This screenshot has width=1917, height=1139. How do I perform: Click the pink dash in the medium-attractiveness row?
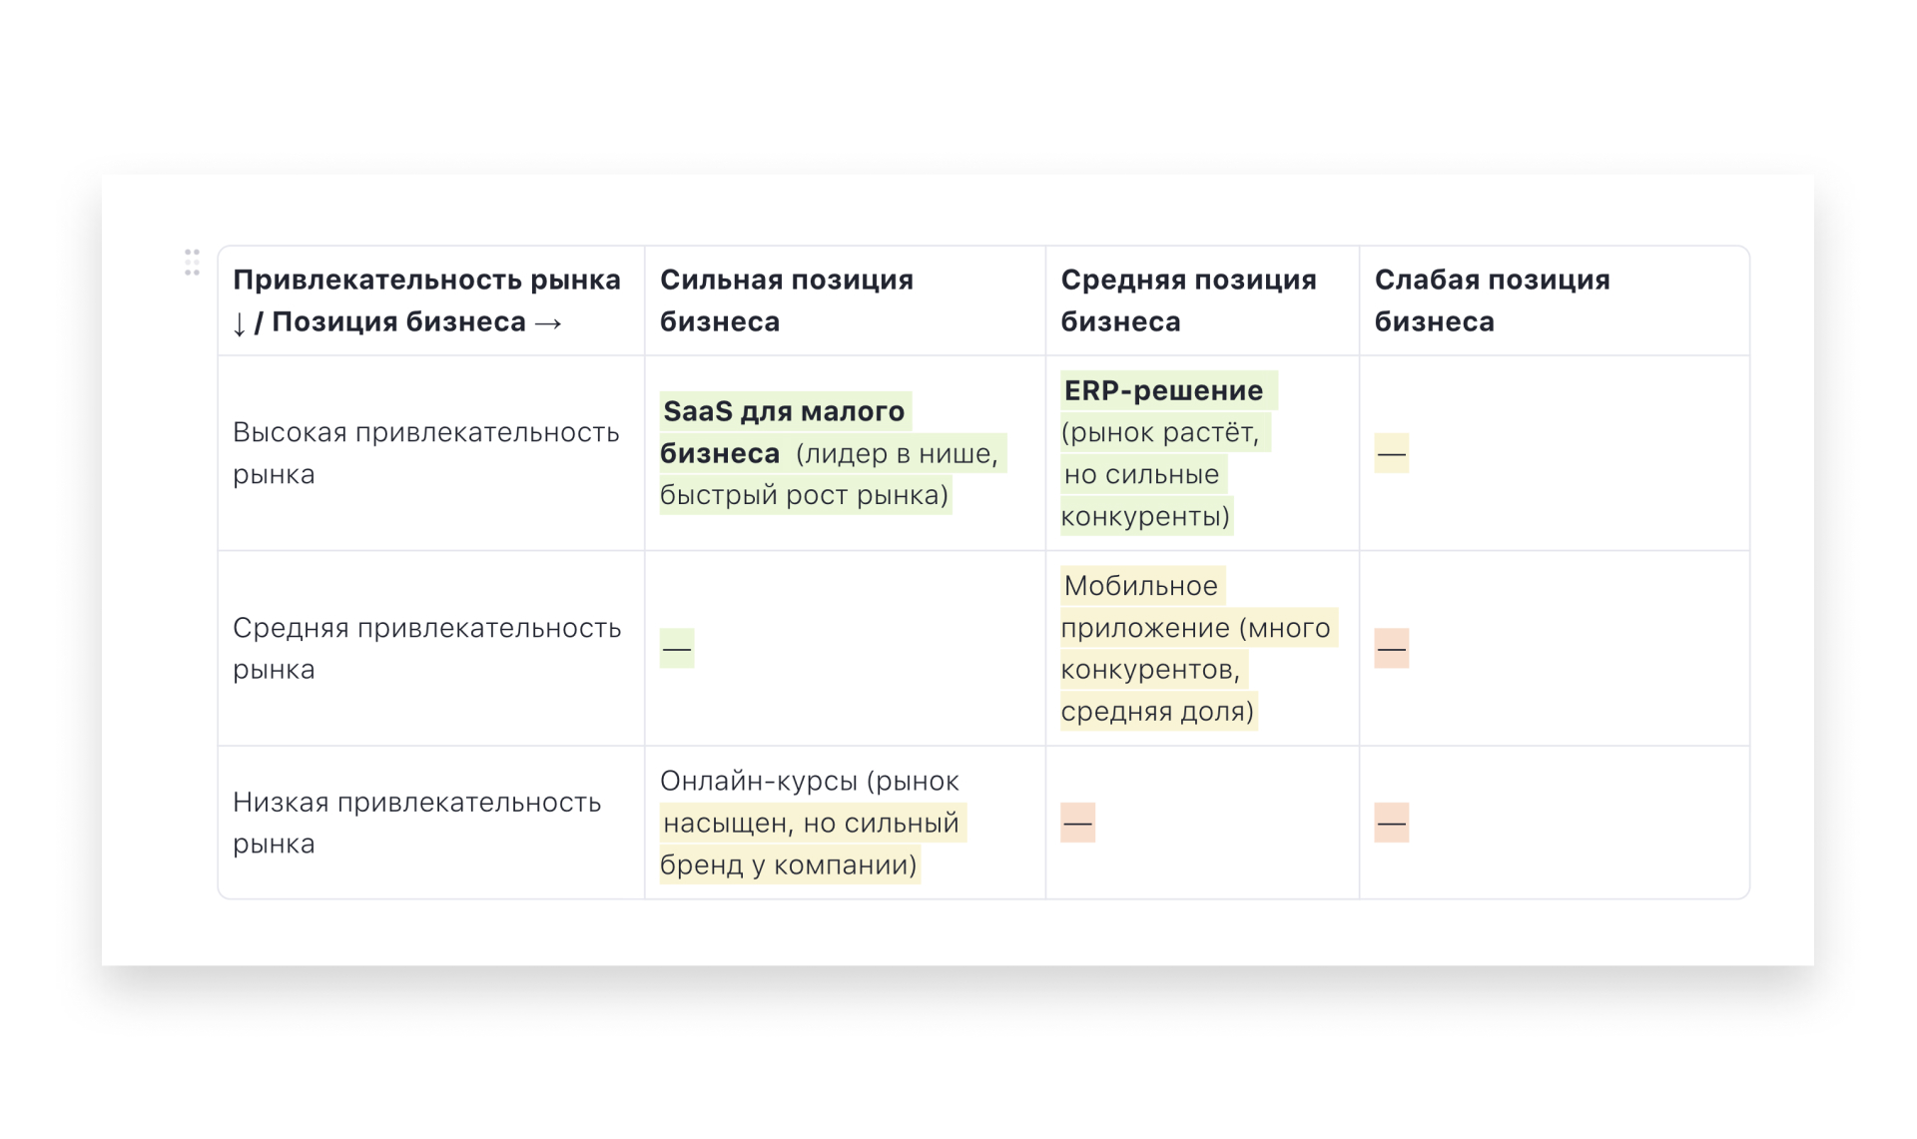1391,649
